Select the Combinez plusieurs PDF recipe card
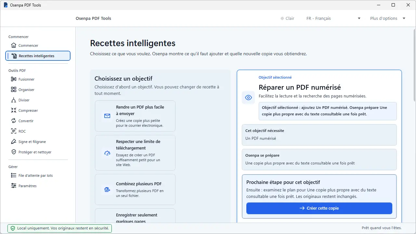The width and height of the screenshot is (416, 234). [135, 189]
